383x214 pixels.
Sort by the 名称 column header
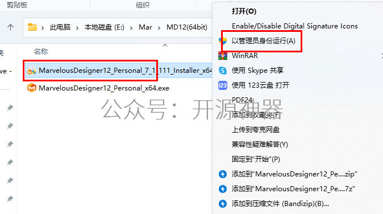tap(41, 52)
